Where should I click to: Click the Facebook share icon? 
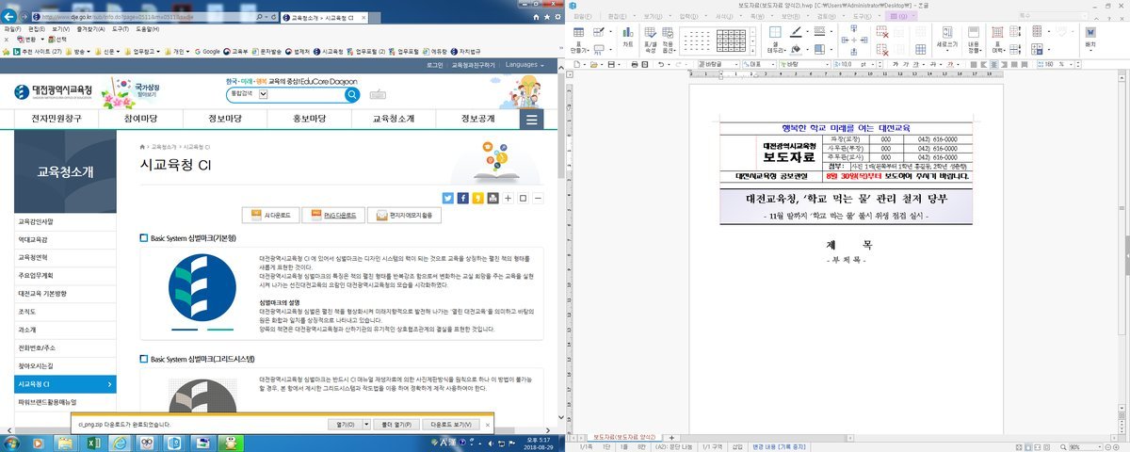463,198
